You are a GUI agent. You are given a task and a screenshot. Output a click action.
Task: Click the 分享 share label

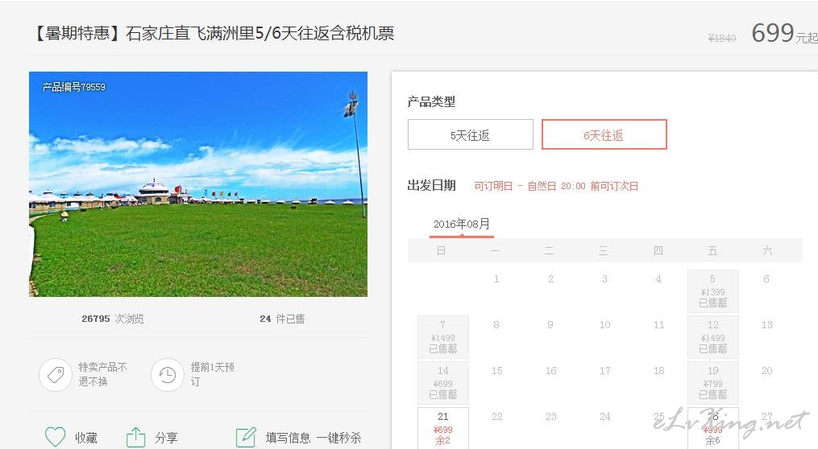pyautogui.click(x=166, y=438)
